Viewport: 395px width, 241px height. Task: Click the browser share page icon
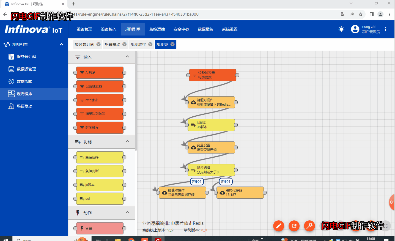pos(352,14)
